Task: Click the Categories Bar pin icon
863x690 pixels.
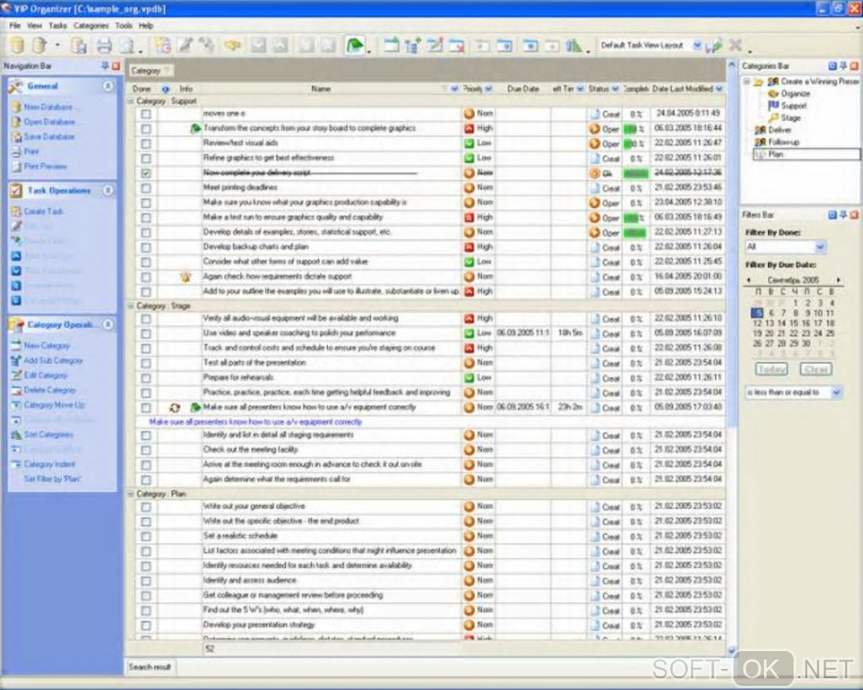Action: pyautogui.click(x=844, y=66)
